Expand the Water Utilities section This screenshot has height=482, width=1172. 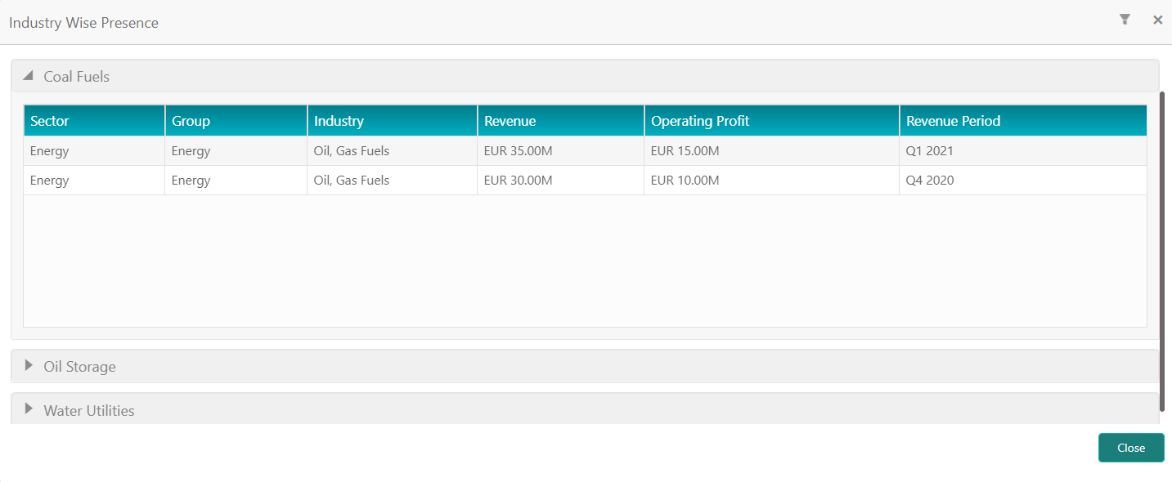coord(585,409)
